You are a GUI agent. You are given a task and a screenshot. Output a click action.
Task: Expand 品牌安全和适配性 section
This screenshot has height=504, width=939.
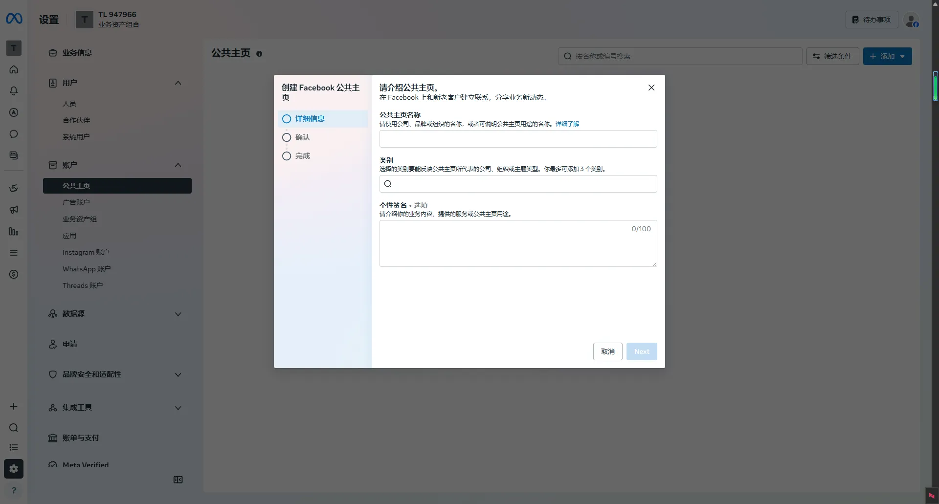click(x=178, y=374)
